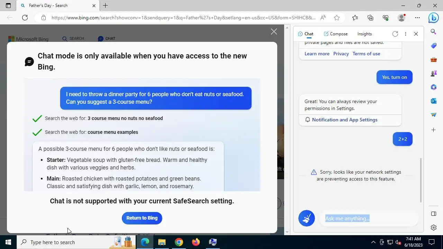Click the sidebar layout toggle icon
The image size is (443, 249).
[x=433, y=214]
